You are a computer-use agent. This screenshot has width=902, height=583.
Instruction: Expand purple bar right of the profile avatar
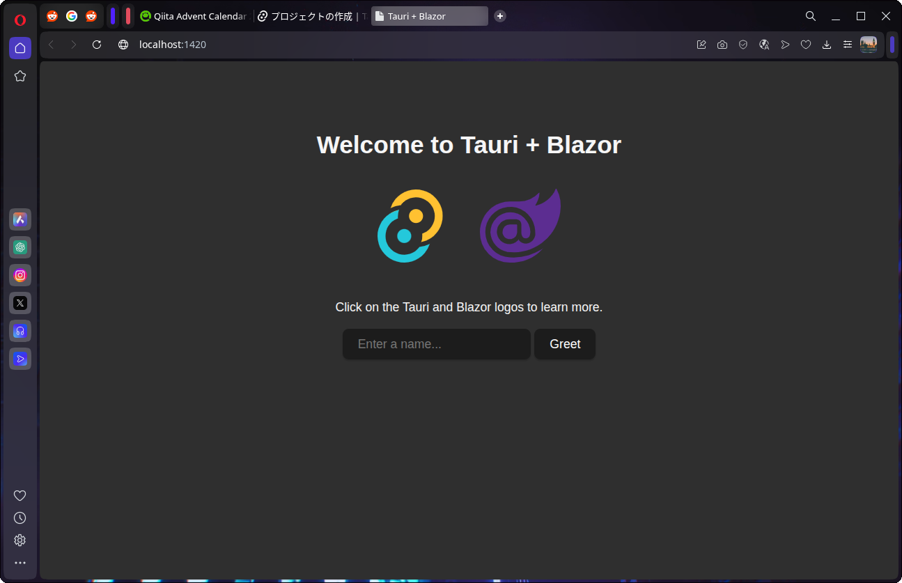[x=892, y=45]
